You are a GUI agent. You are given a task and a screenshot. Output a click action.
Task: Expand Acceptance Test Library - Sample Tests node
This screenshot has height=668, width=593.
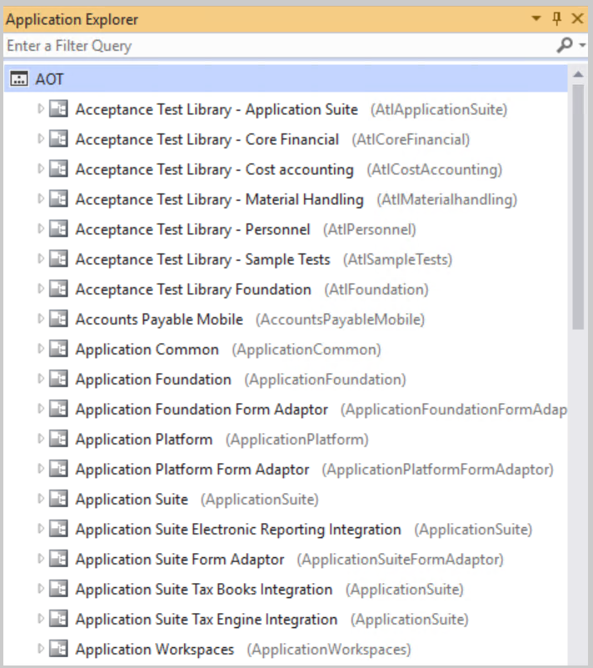click(x=41, y=259)
